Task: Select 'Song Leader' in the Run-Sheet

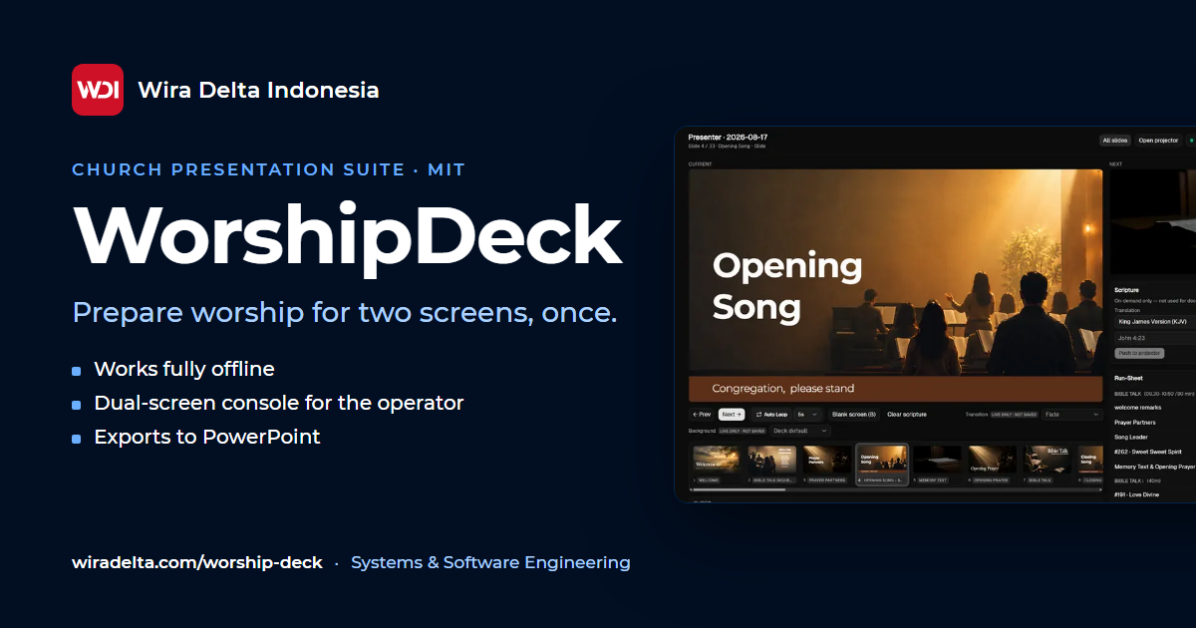Action: coord(1131,437)
